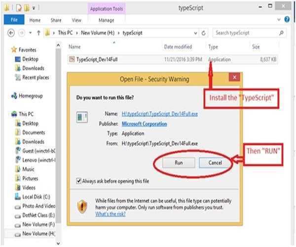
Task: Click the refresh icon in address bar
Action: pyautogui.click(x=203, y=33)
